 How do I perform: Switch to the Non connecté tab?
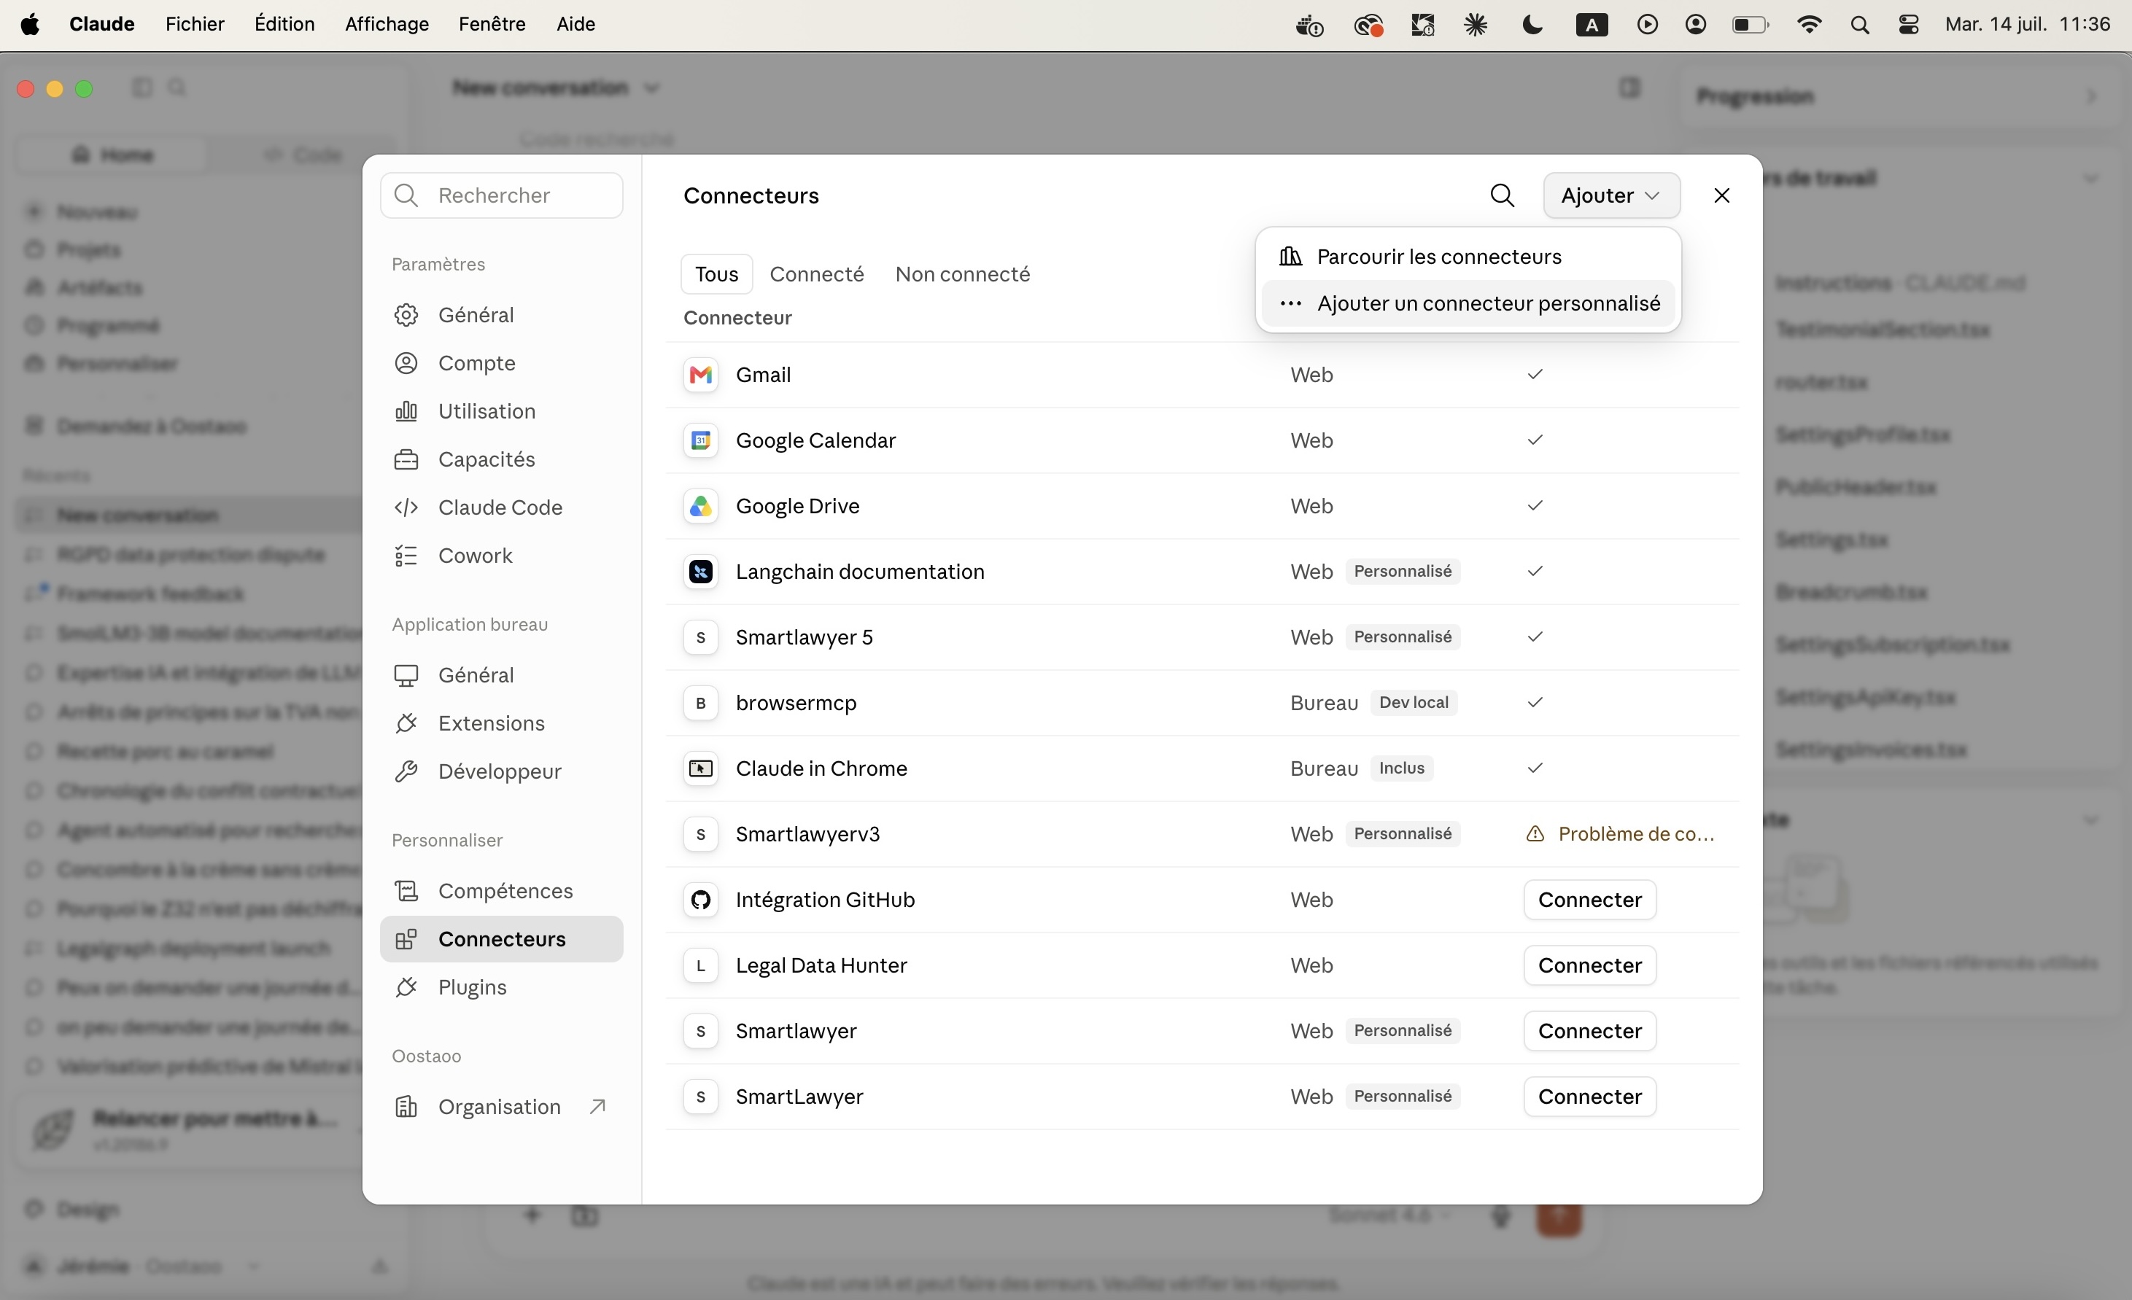pos(962,274)
